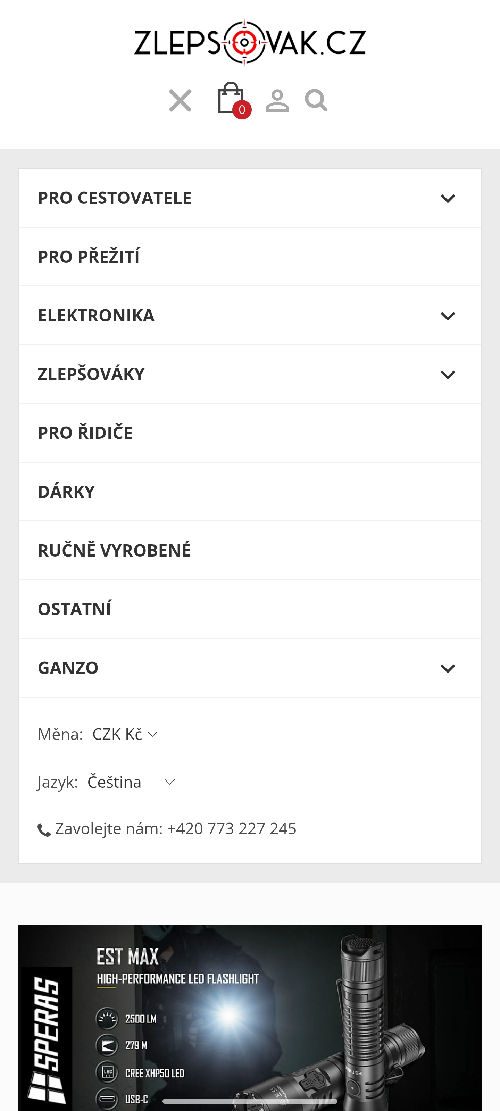This screenshot has height=1111, width=500.
Task: Open the RUČNĚ VYROBENÉ category
Action: [x=114, y=550]
